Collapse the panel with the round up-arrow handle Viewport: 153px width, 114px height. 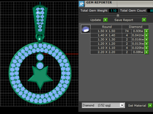[x=118, y=15]
